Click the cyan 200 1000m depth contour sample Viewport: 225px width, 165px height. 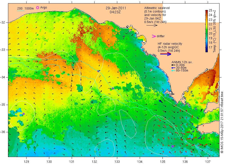21,11
